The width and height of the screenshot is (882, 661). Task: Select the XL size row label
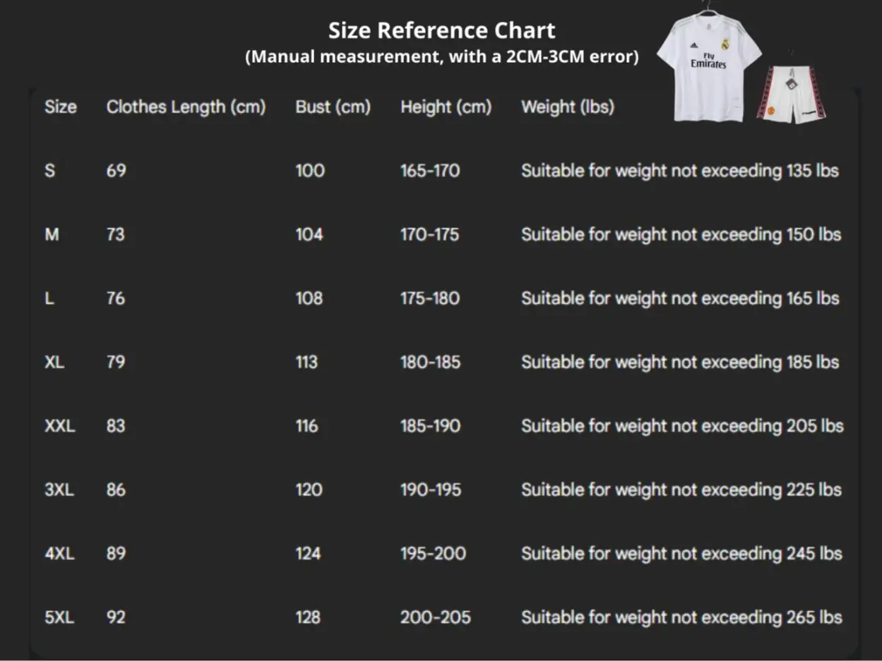(54, 362)
